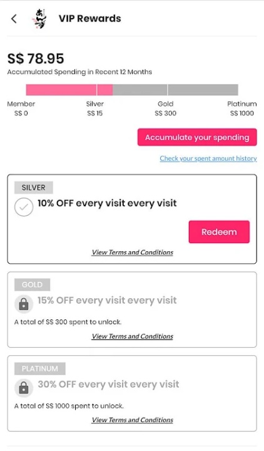264x451 pixels.
Task: Tap the pink filled spending progress bar
Action: click(x=69, y=90)
